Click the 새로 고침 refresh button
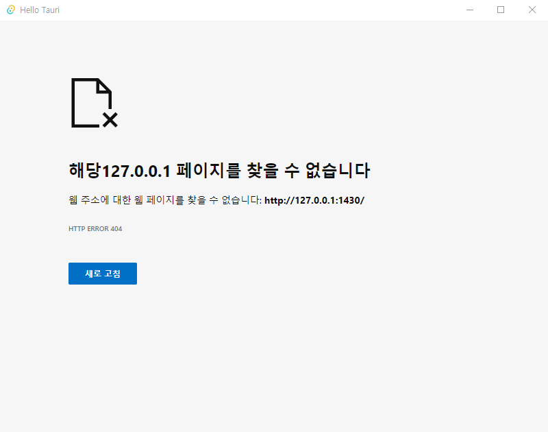Viewport: 548px width, 432px height. [x=102, y=274]
